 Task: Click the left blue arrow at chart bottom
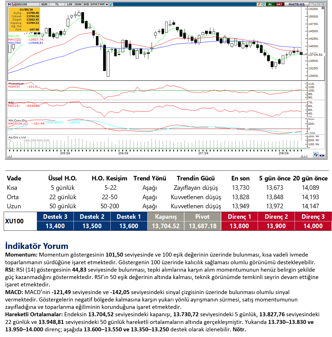point(320,156)
